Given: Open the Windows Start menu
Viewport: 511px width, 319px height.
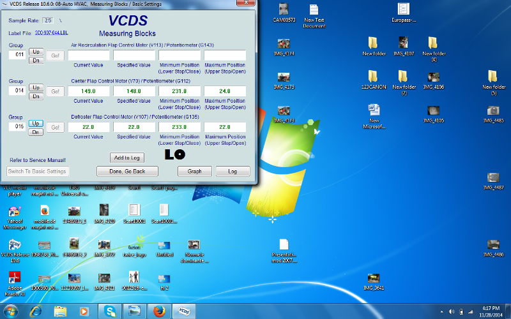Looking at the screenshot, I should [x=10, y=311].
